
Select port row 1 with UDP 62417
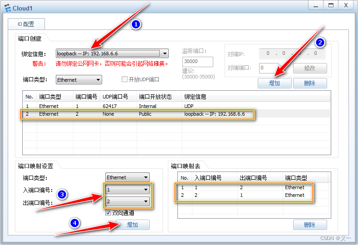177,106
